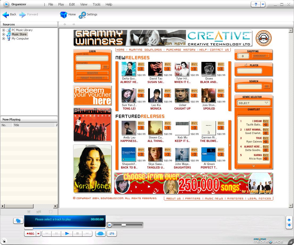The width and height of the screenshot is (294, 245).
Task: Click the Register button in the login box
Action: click(92, 73)
